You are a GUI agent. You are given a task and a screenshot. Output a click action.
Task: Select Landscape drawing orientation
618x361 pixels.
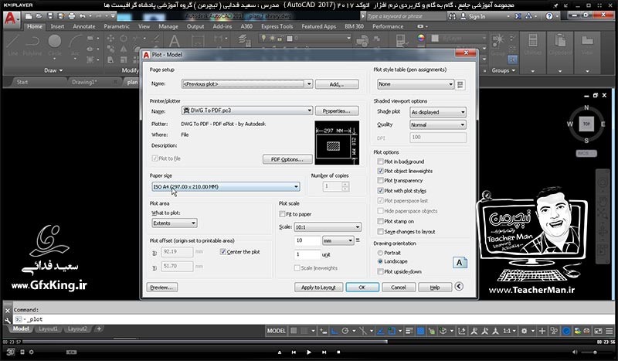point(380,261)
